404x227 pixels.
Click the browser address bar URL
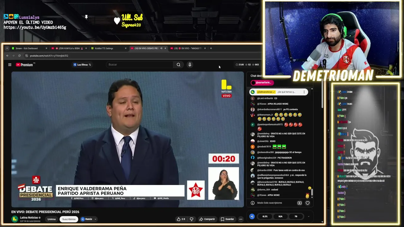[49, 55]
